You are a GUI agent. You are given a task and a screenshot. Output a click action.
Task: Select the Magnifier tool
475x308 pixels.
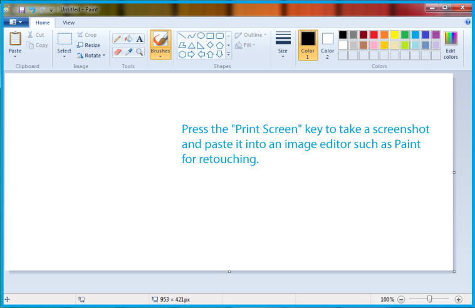[139, 52]
